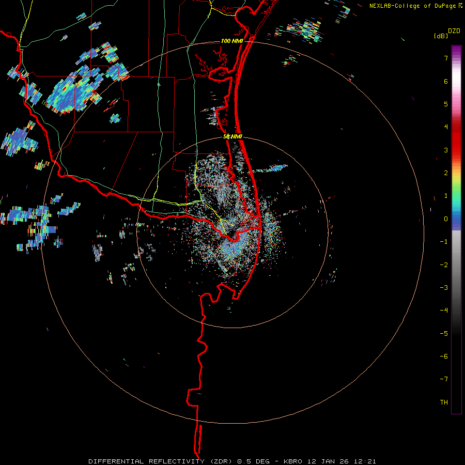The width and height of the screenshot is (465, 465).
Task: Click the color bar legend
Action: tap(456, 229)
